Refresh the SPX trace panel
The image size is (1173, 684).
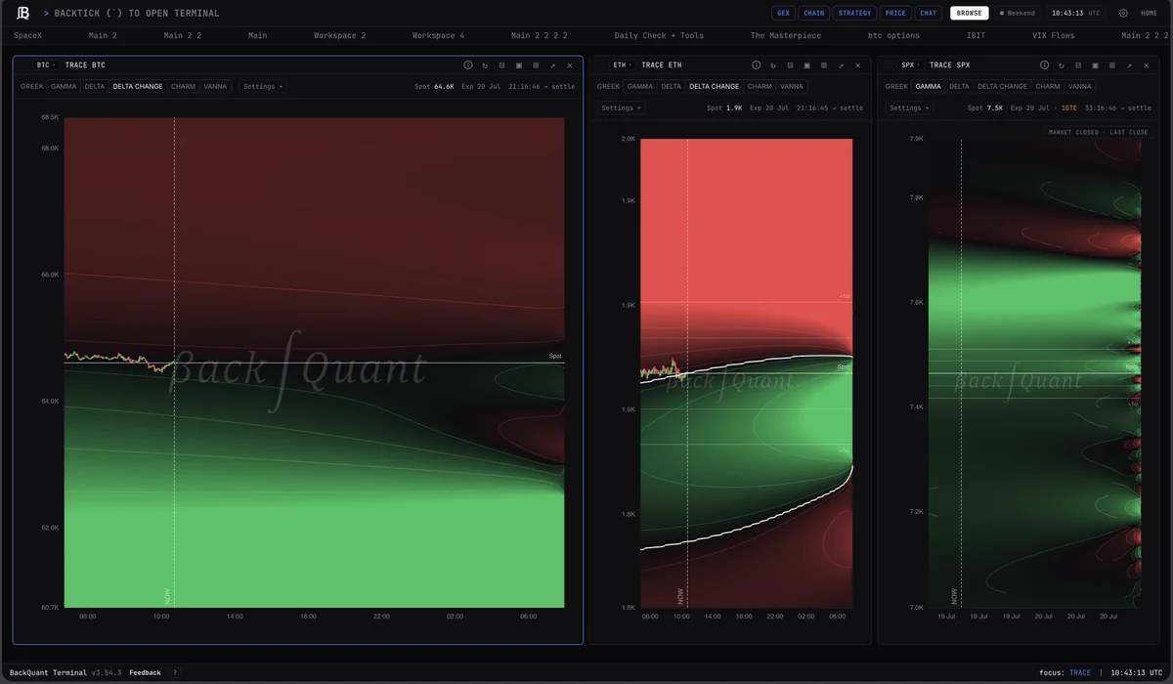1062,65
